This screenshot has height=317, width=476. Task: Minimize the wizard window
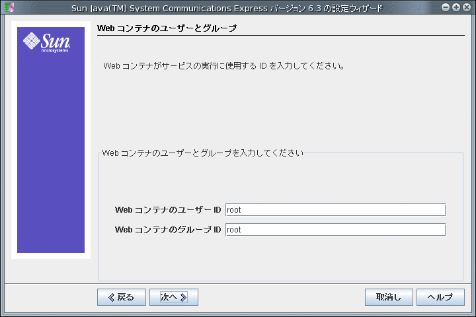coord(446,7)
